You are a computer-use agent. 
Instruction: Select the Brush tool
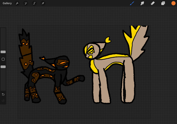click(x=132, y=3)
